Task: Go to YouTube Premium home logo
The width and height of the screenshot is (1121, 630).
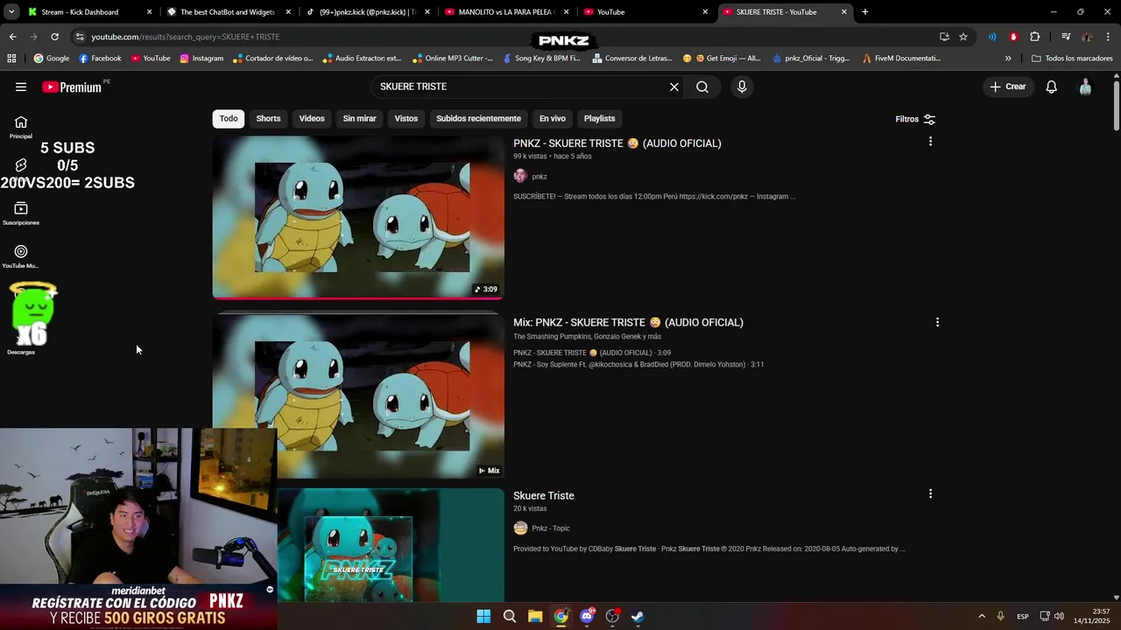Action: [x=72, y=87]
